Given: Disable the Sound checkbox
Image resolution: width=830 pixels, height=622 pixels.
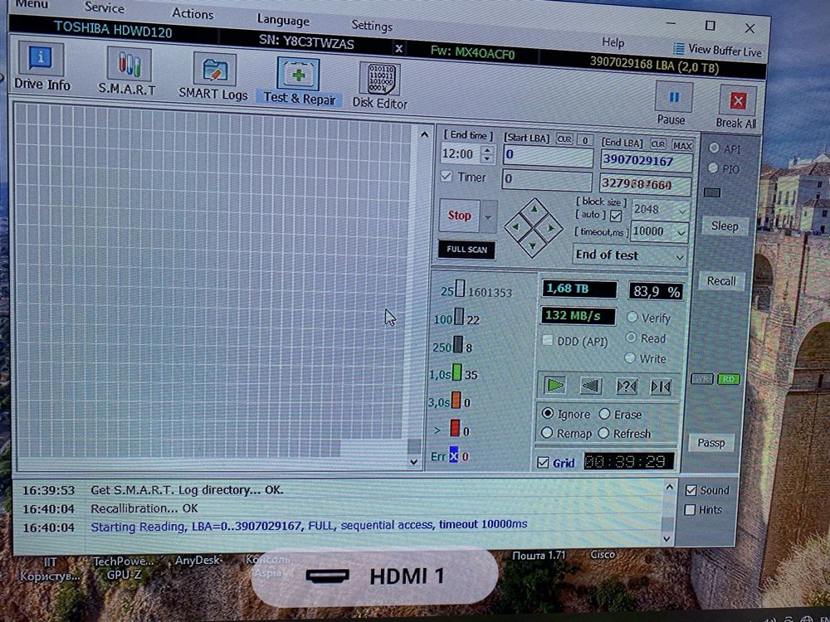Looking at the screenshot, I should pyautogui.click(x=691, y=490).
